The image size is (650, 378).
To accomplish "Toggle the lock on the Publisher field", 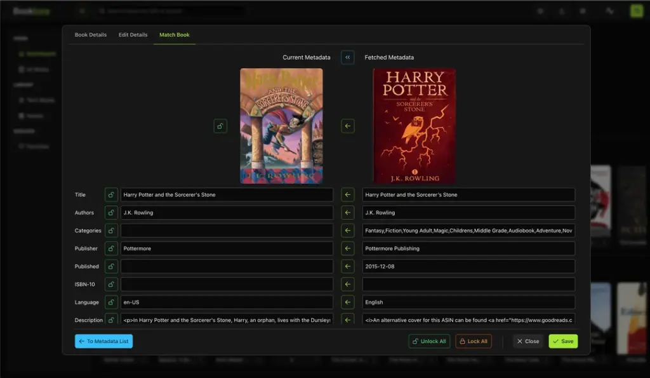I will (111, 248).
